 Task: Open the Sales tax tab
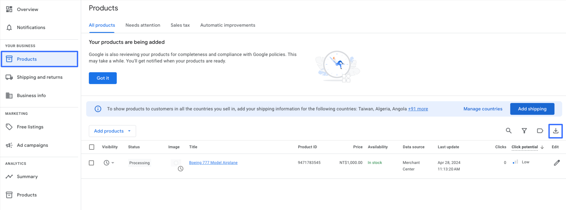tap(180, 25)
